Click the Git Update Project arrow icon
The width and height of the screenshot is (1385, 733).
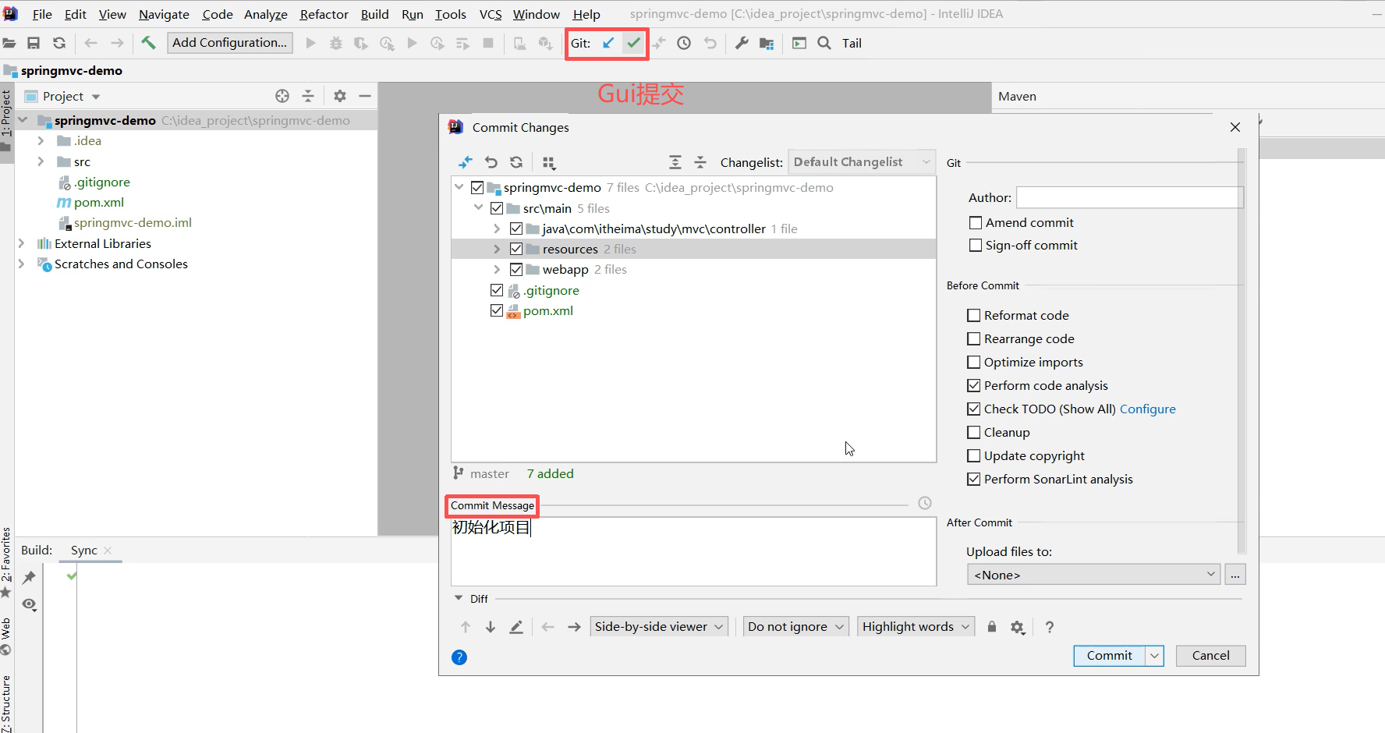coord(608,43)
